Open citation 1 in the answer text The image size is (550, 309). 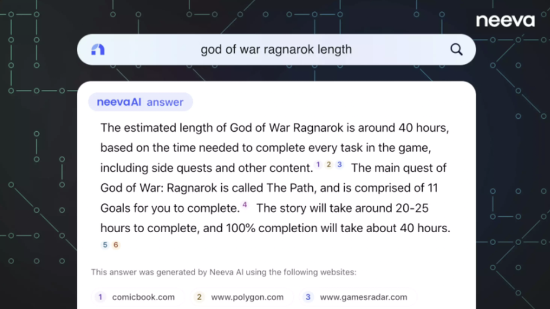[x=318, y=165]
